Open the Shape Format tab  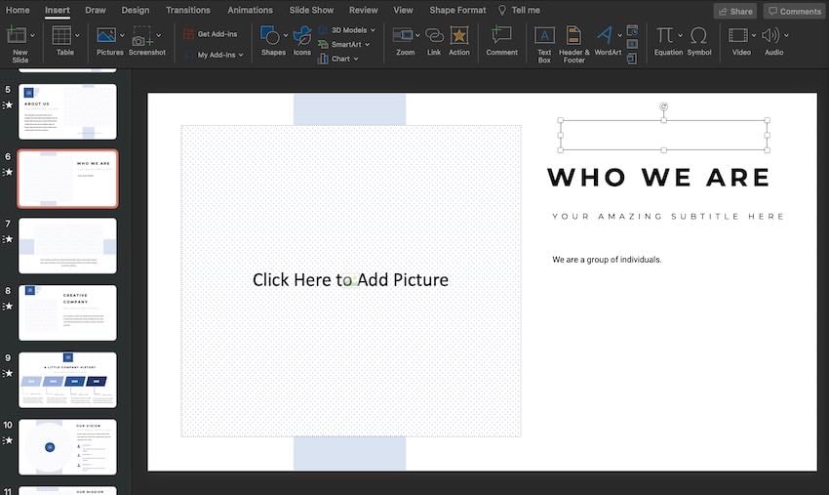(457, 10)
